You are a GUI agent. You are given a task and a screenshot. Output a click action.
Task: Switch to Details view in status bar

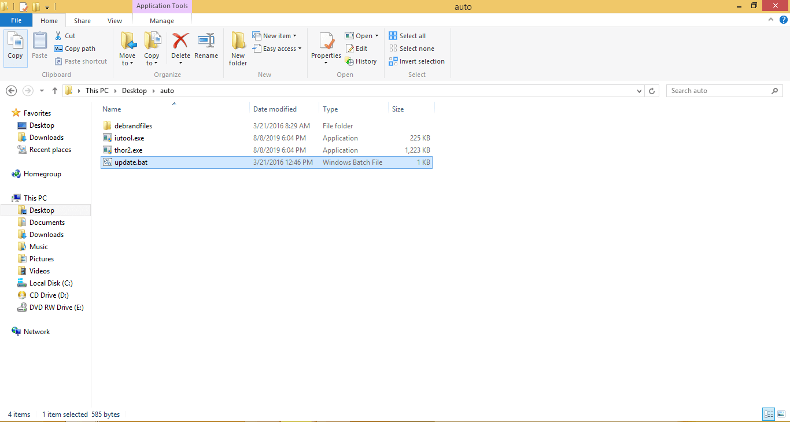point(769,414)
